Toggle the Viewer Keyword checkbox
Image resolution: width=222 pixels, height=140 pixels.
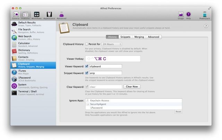(87, 66)
